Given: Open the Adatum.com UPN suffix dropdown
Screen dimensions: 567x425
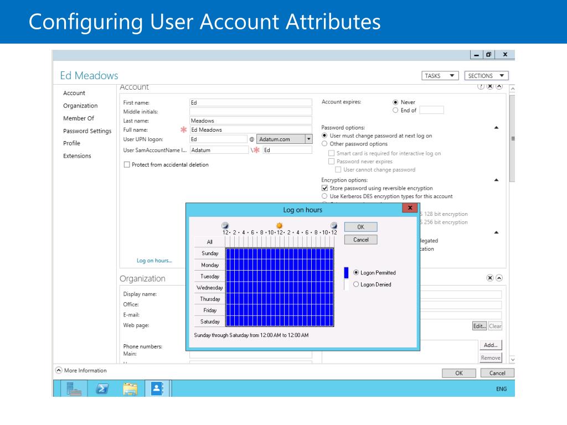Looking at the screenshot, I should (x=308, y=139).
